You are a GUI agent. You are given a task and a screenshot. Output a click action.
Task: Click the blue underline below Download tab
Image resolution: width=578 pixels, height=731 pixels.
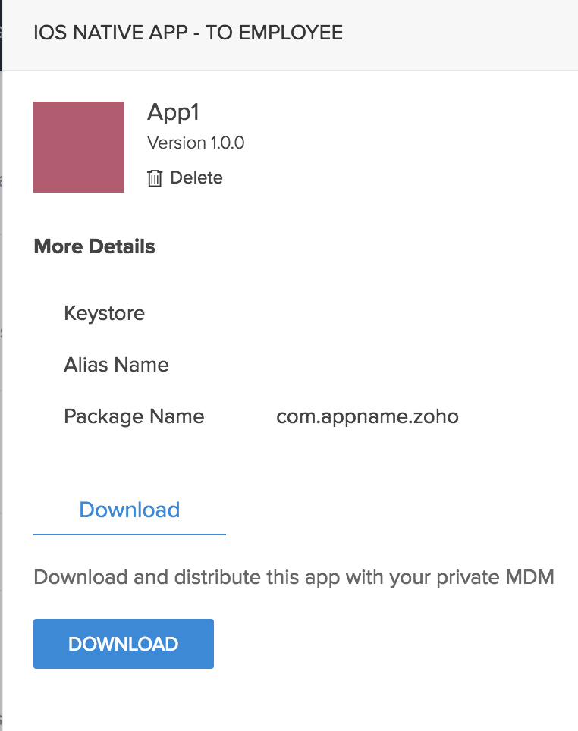[x=130, y=534]
